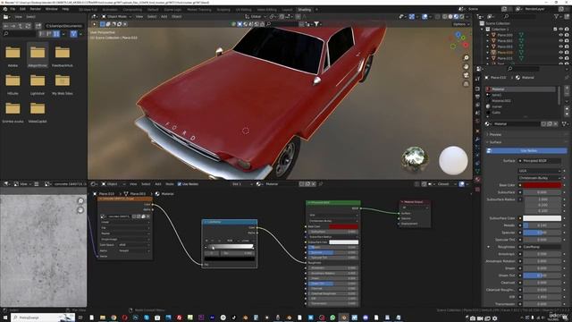The image size is (572, 322).
Task: Switch perspective/orthographic view gizmo
Action: [466, 84]
